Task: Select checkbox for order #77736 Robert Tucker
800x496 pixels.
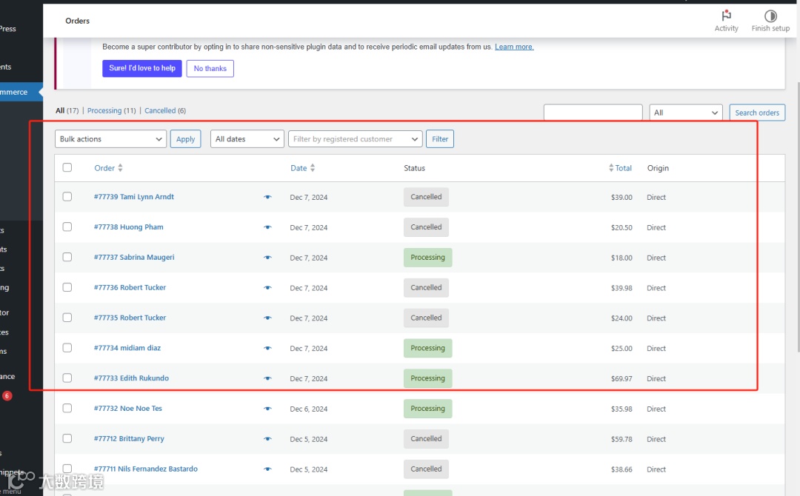Action: point(67,287)
